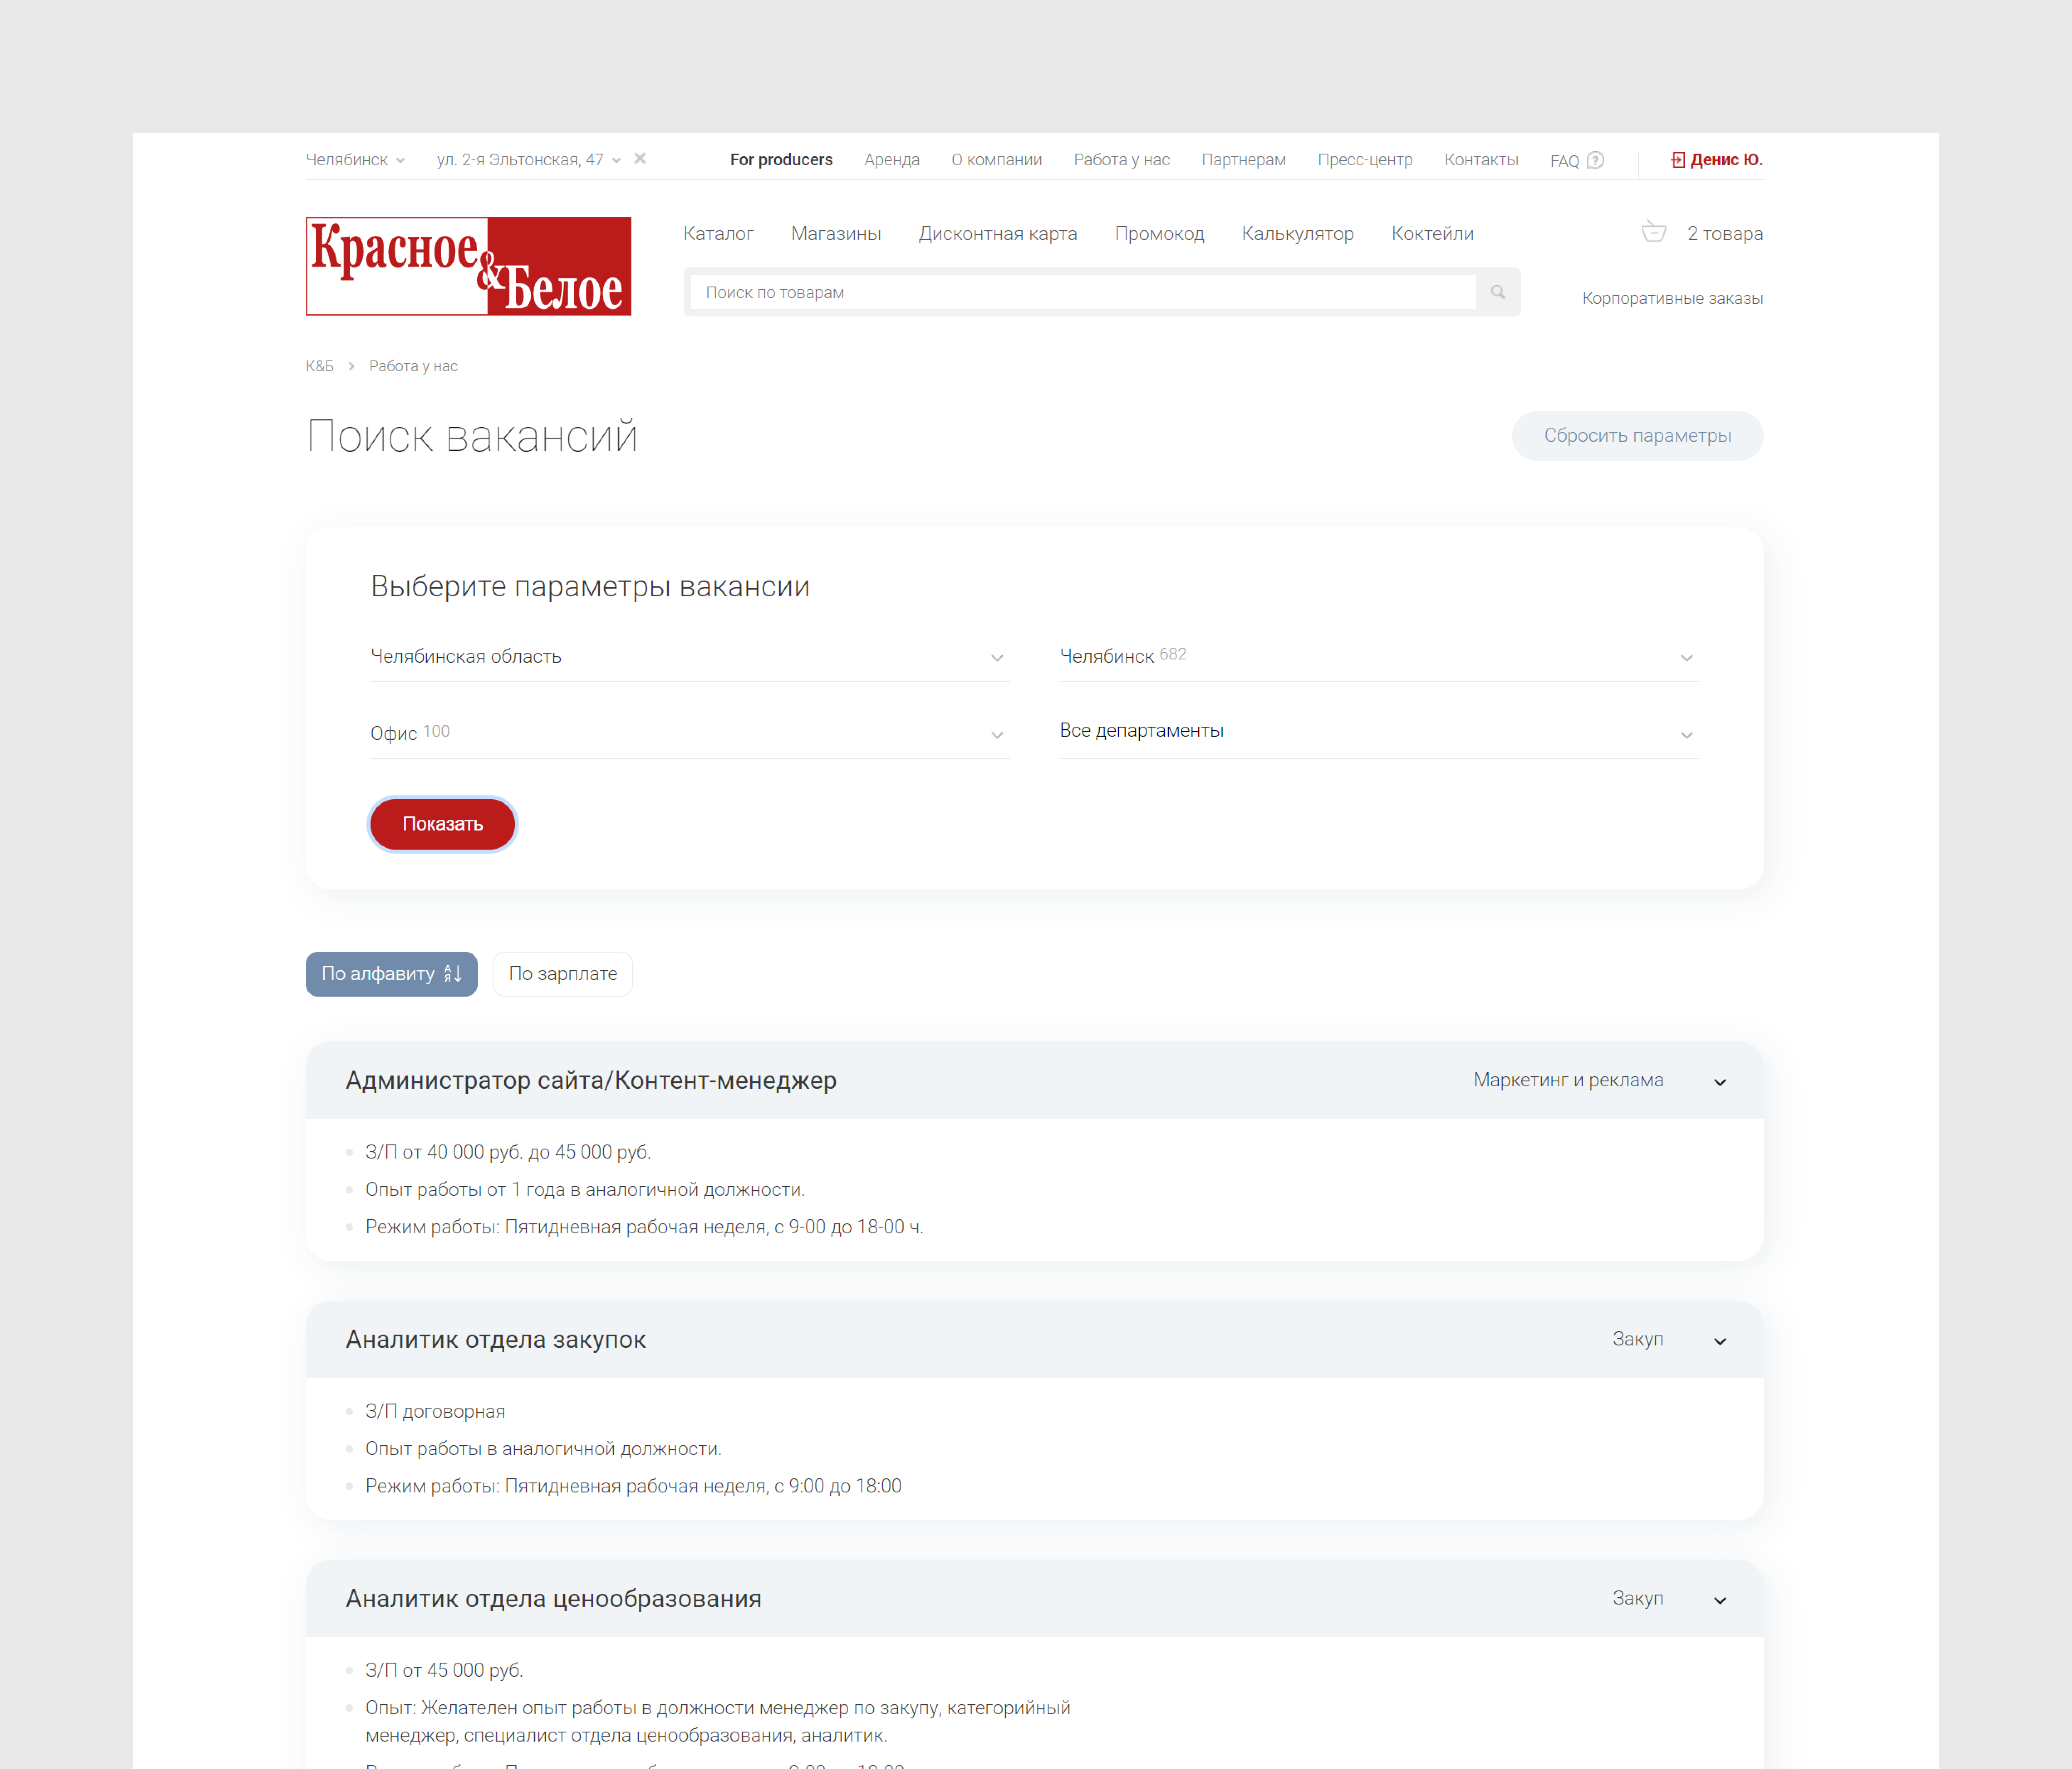
Task: Open the Офис 100 dropdown
Action: 689,734
